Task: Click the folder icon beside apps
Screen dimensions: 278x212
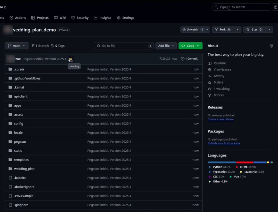Action: (10, 105)
